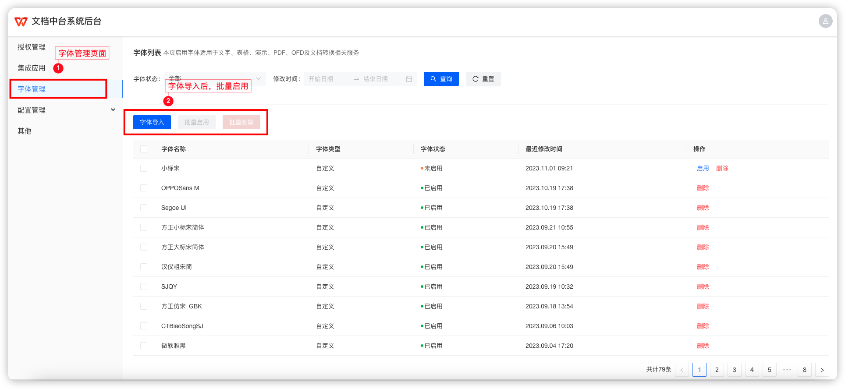This screenshot has width=845, height=389.
Task: Go to next page arrow
Action: click(x=822, y=370)
